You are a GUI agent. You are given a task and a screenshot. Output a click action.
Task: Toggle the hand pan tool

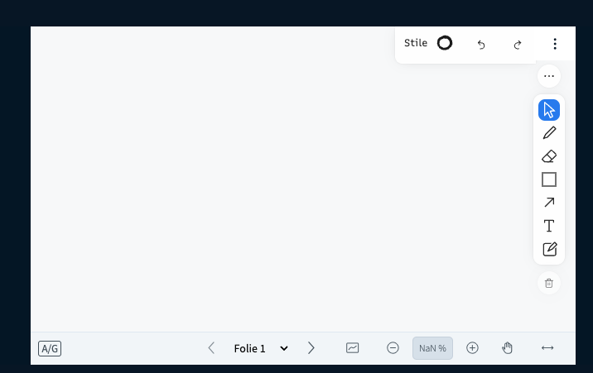(507, 348)
